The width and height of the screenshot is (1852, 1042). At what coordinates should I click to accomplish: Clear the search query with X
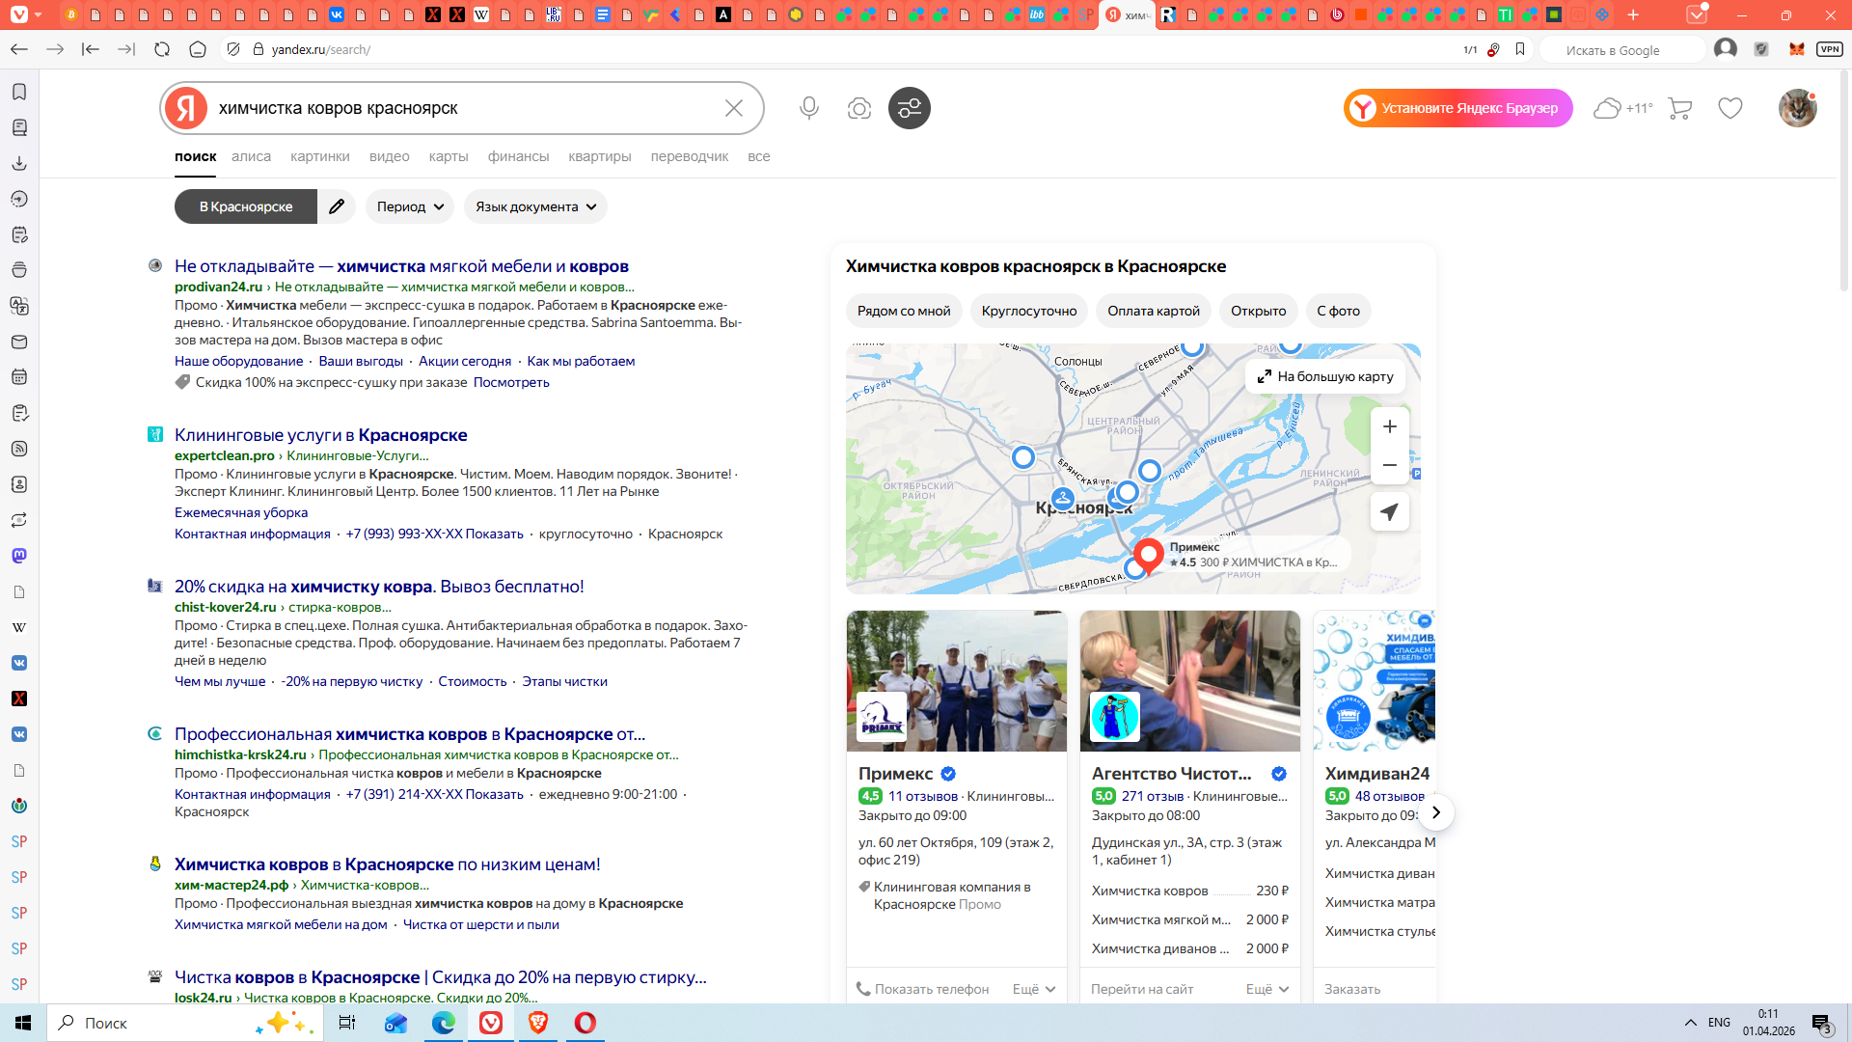(x=733, y=108)
